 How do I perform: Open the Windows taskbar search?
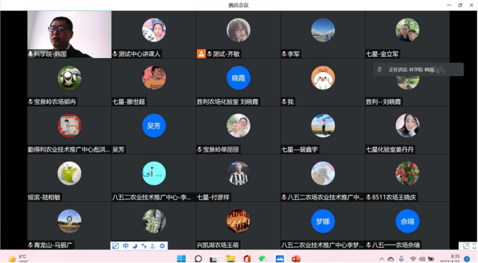(x=198, y=259)
